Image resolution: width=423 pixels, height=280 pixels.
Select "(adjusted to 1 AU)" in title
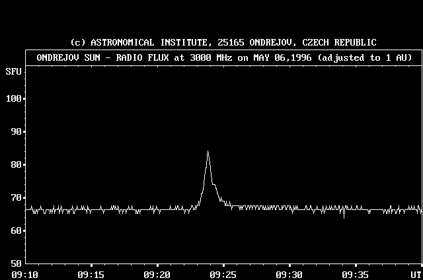tap(365, 57)
